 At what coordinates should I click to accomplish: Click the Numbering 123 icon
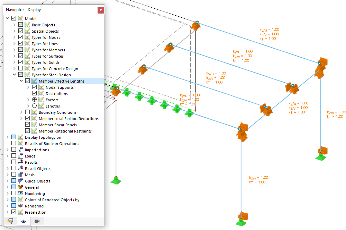pos(20,193)
